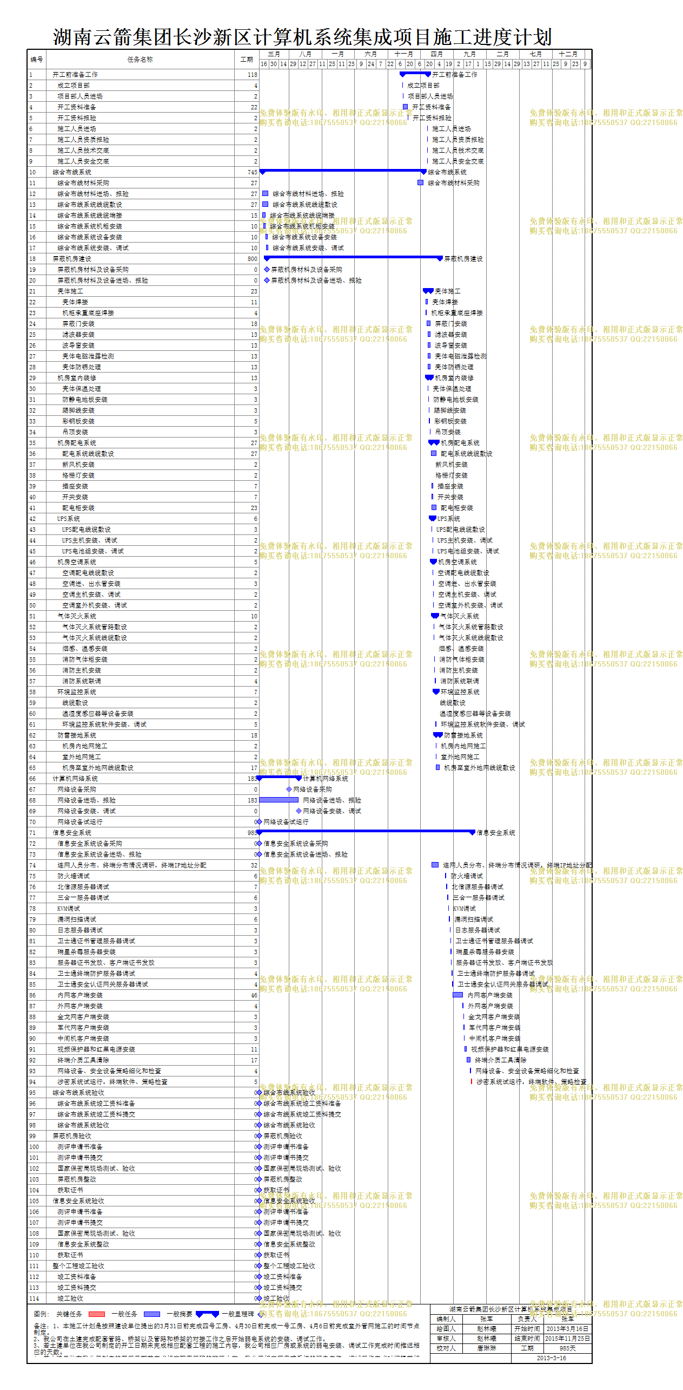Click the summary bar for 防雷接地系统

(438, 734)
